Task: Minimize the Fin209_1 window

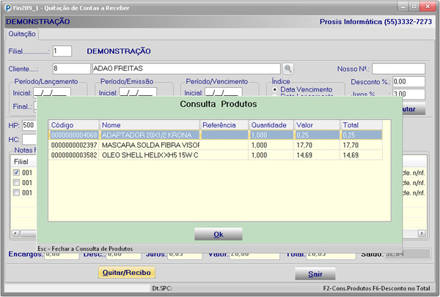Action: pos(403,7)
